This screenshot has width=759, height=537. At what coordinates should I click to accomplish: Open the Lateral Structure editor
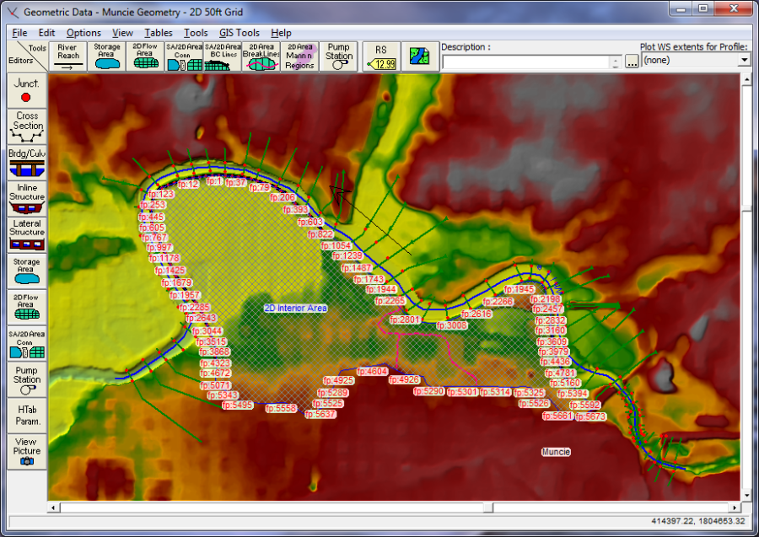coord(25,231)
